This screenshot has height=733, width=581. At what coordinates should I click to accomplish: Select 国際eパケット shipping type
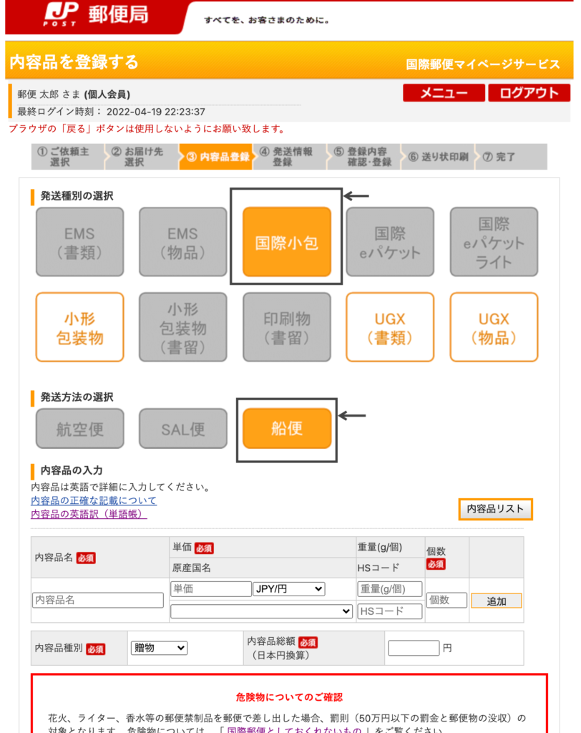click(x=390, y=242)
